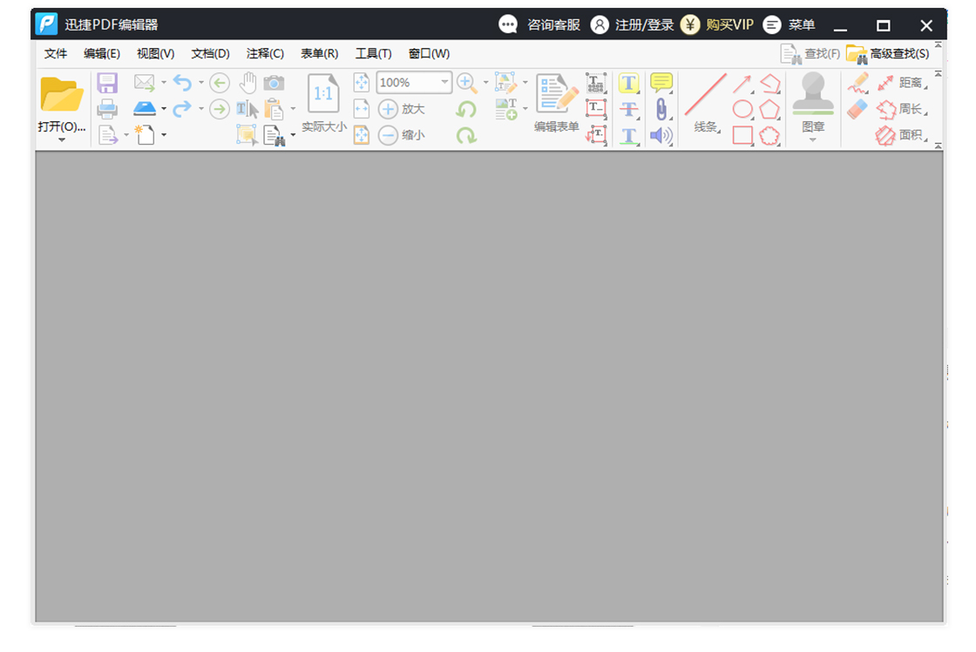Select the eraser tool
Image resolution: width=976 pixels, height=652 pixels.
857,109
